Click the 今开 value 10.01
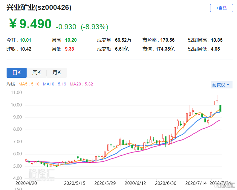 (x=25, y=40)
